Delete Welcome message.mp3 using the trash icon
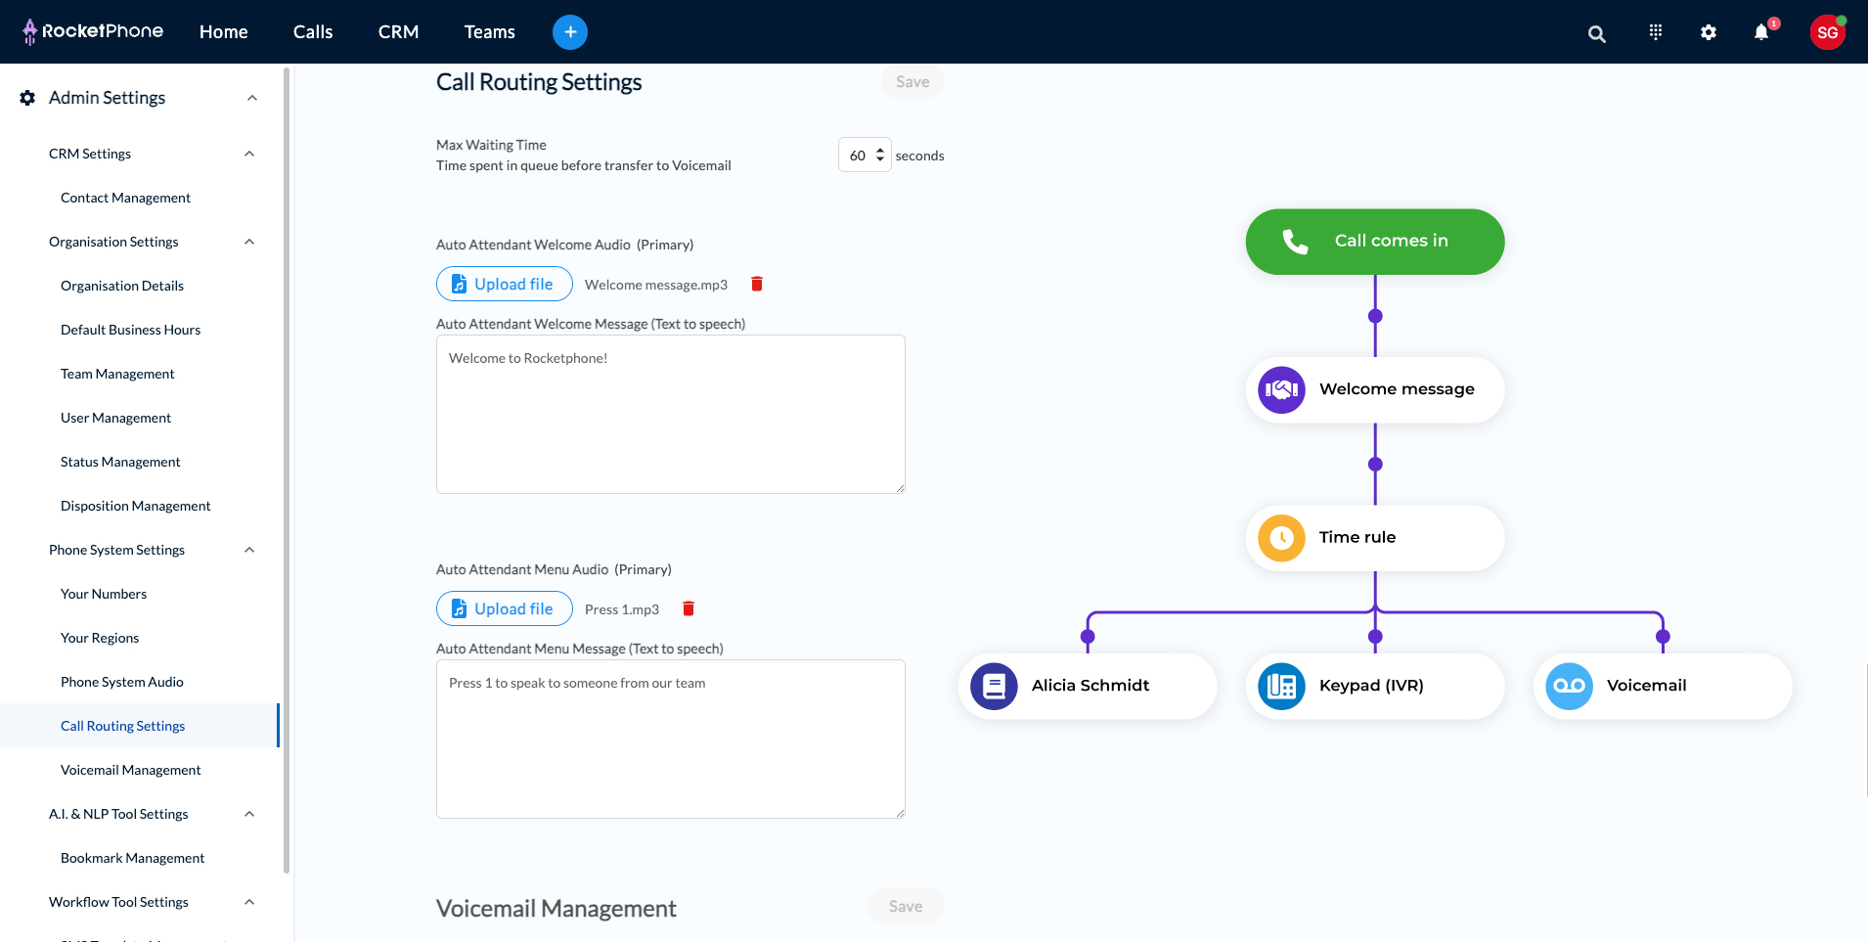The width and height of the screenshot is (1868, 942). (x=756, y=284)
